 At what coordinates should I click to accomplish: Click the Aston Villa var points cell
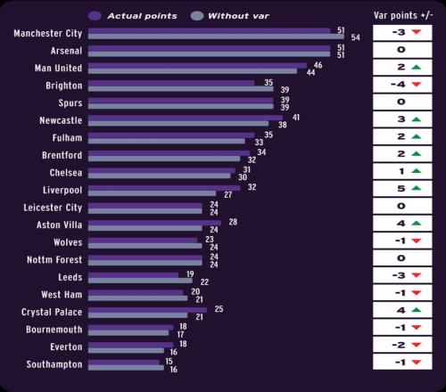(x=402, y=223)
